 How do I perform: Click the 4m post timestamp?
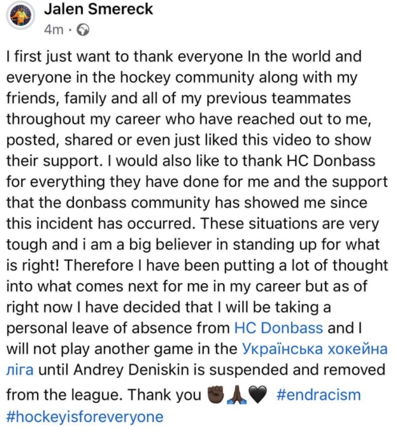[x=54, y=30]
